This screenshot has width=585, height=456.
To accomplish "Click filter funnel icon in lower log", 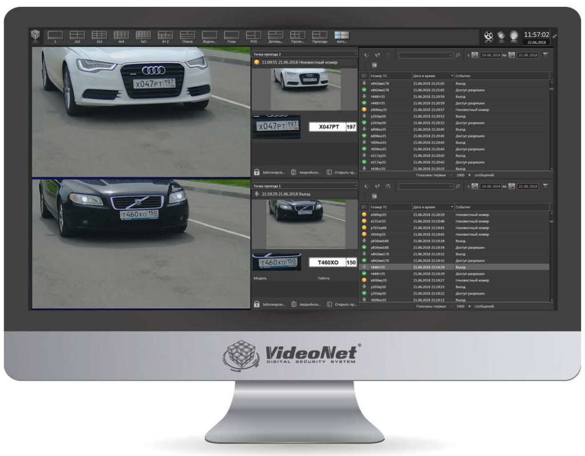I will [546, 186].
